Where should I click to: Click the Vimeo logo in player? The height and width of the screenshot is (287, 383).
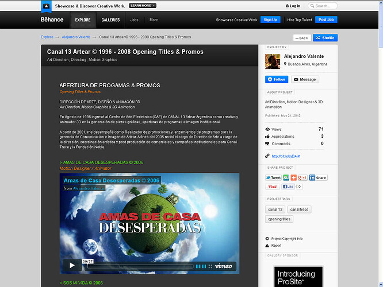tap(223, 266)
